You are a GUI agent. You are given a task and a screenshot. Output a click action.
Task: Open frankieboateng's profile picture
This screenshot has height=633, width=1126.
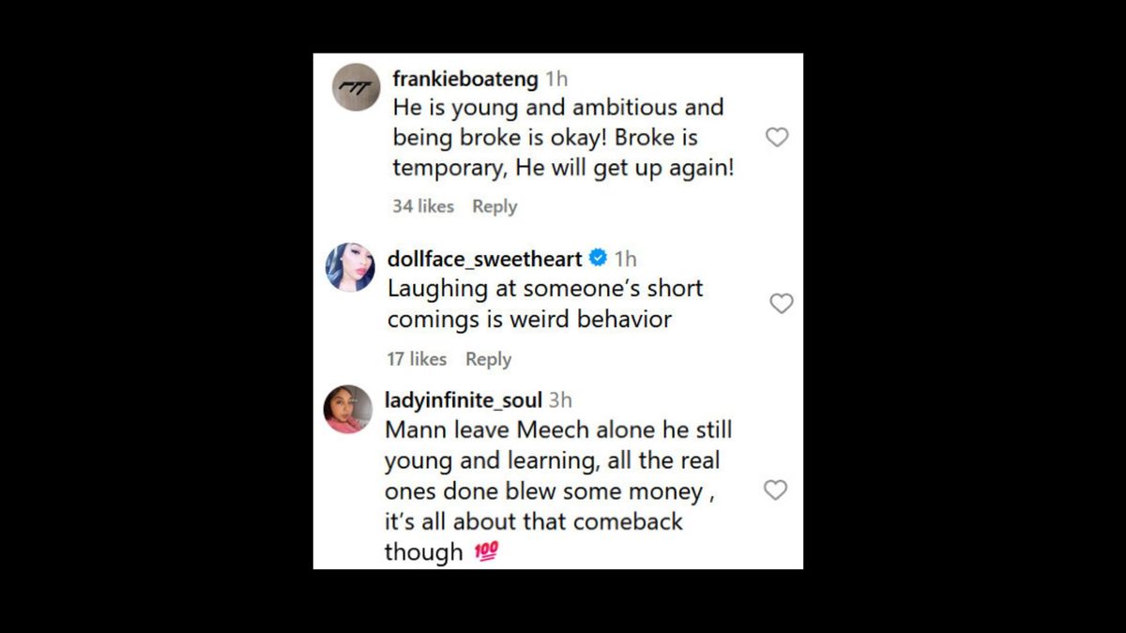tap(357, 87)
